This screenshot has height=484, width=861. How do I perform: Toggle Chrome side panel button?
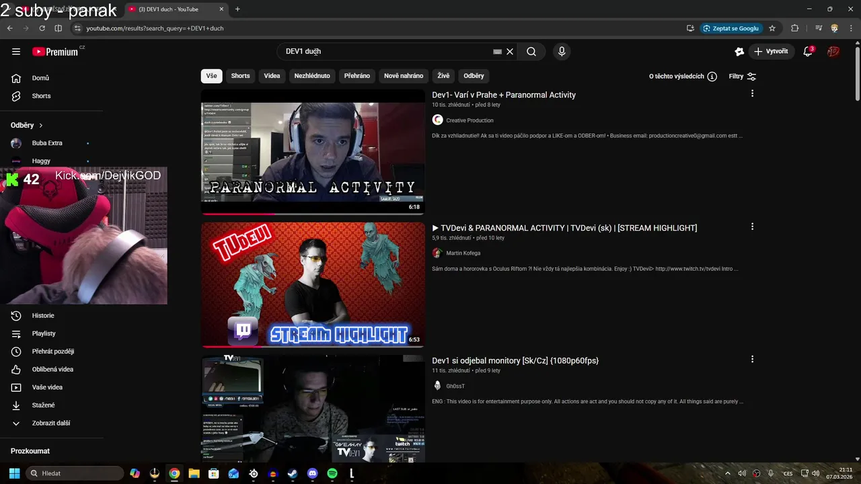[x=58, y=28]
